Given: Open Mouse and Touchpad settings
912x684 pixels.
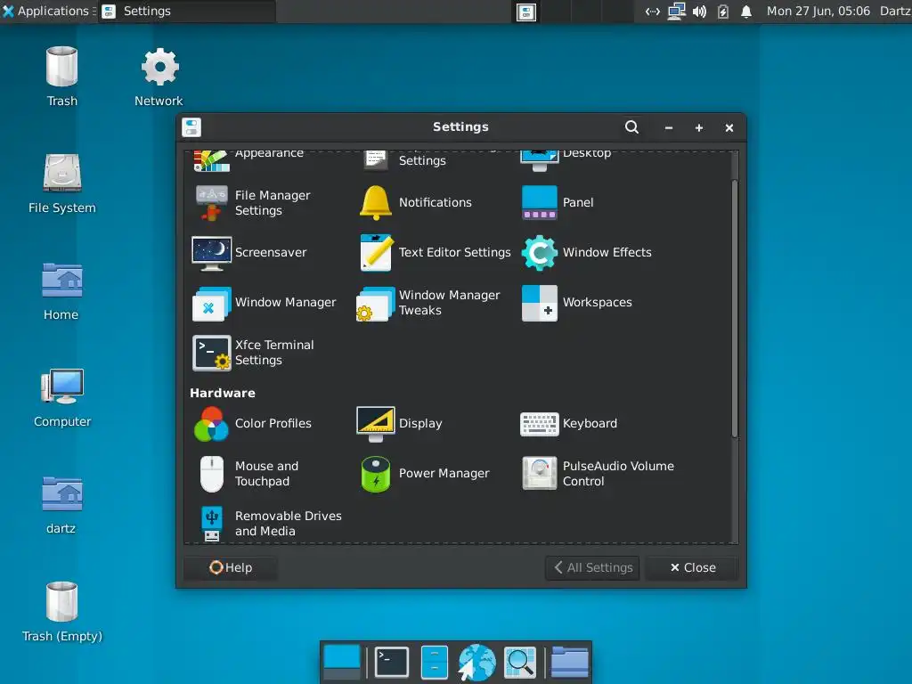Looking at the screenshot, I should click(x=250, y=474).
